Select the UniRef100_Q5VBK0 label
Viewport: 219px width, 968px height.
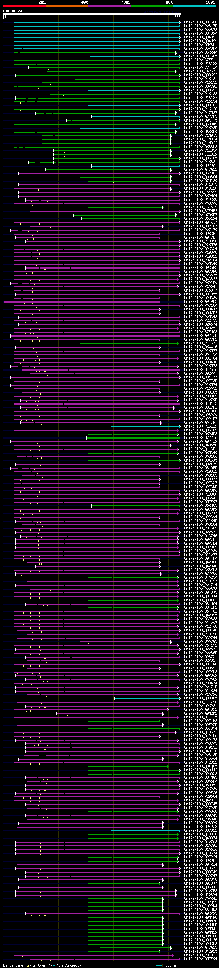[x=201, y=48]
